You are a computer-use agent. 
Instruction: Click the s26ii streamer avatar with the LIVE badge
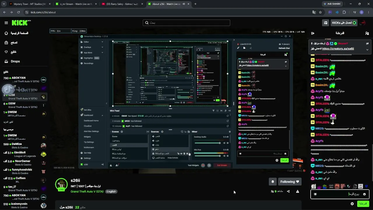(61, 185)
